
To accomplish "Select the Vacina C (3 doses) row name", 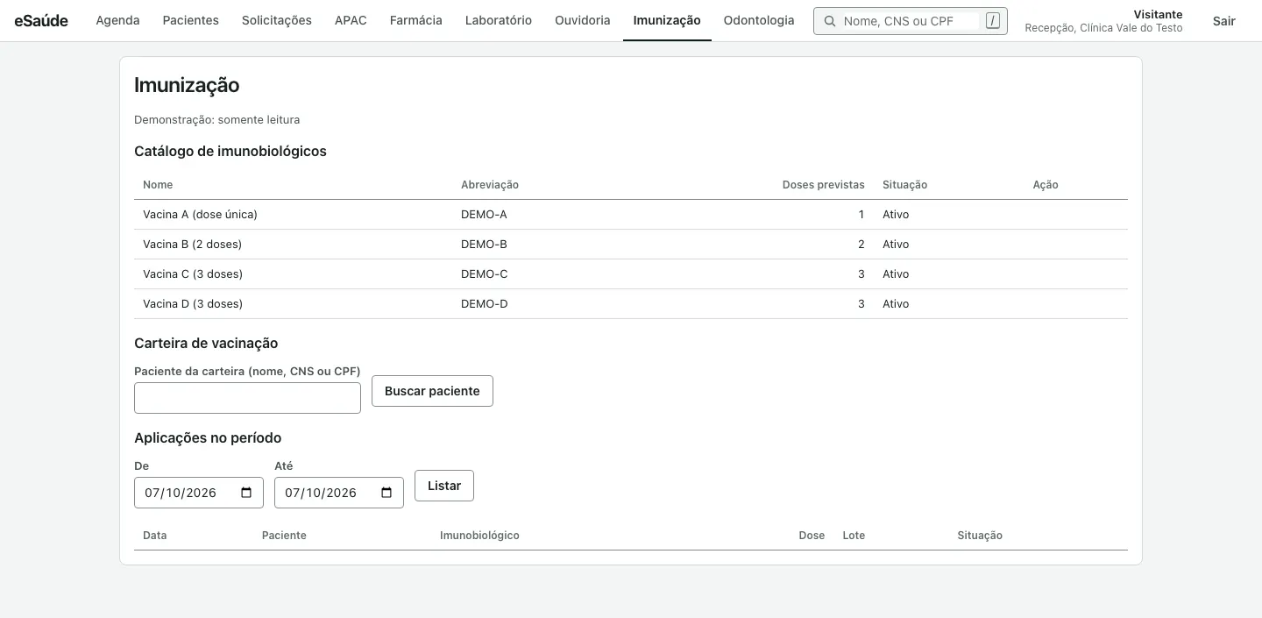I will click(193, 274).
